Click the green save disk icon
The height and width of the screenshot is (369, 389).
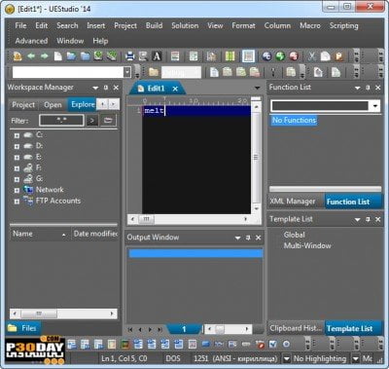coord(98,56)
